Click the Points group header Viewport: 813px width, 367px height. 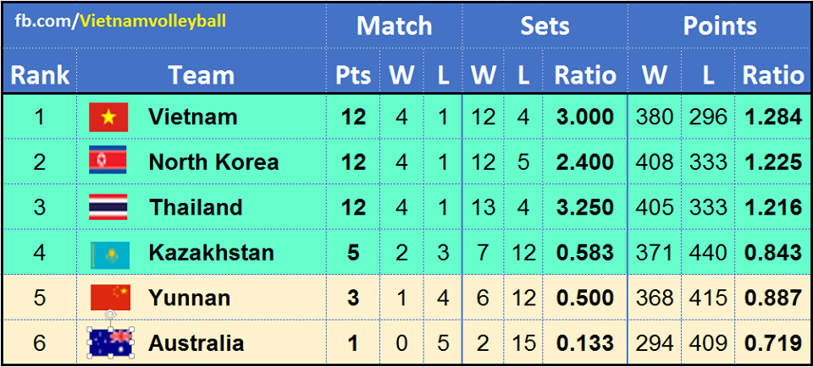tap(719, 25)
